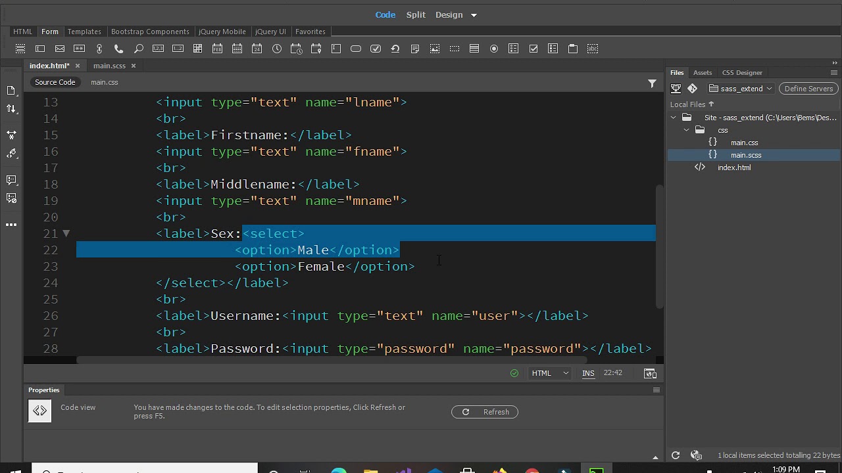
Task: Insert an Email field icon
Action: click(60, 49)
